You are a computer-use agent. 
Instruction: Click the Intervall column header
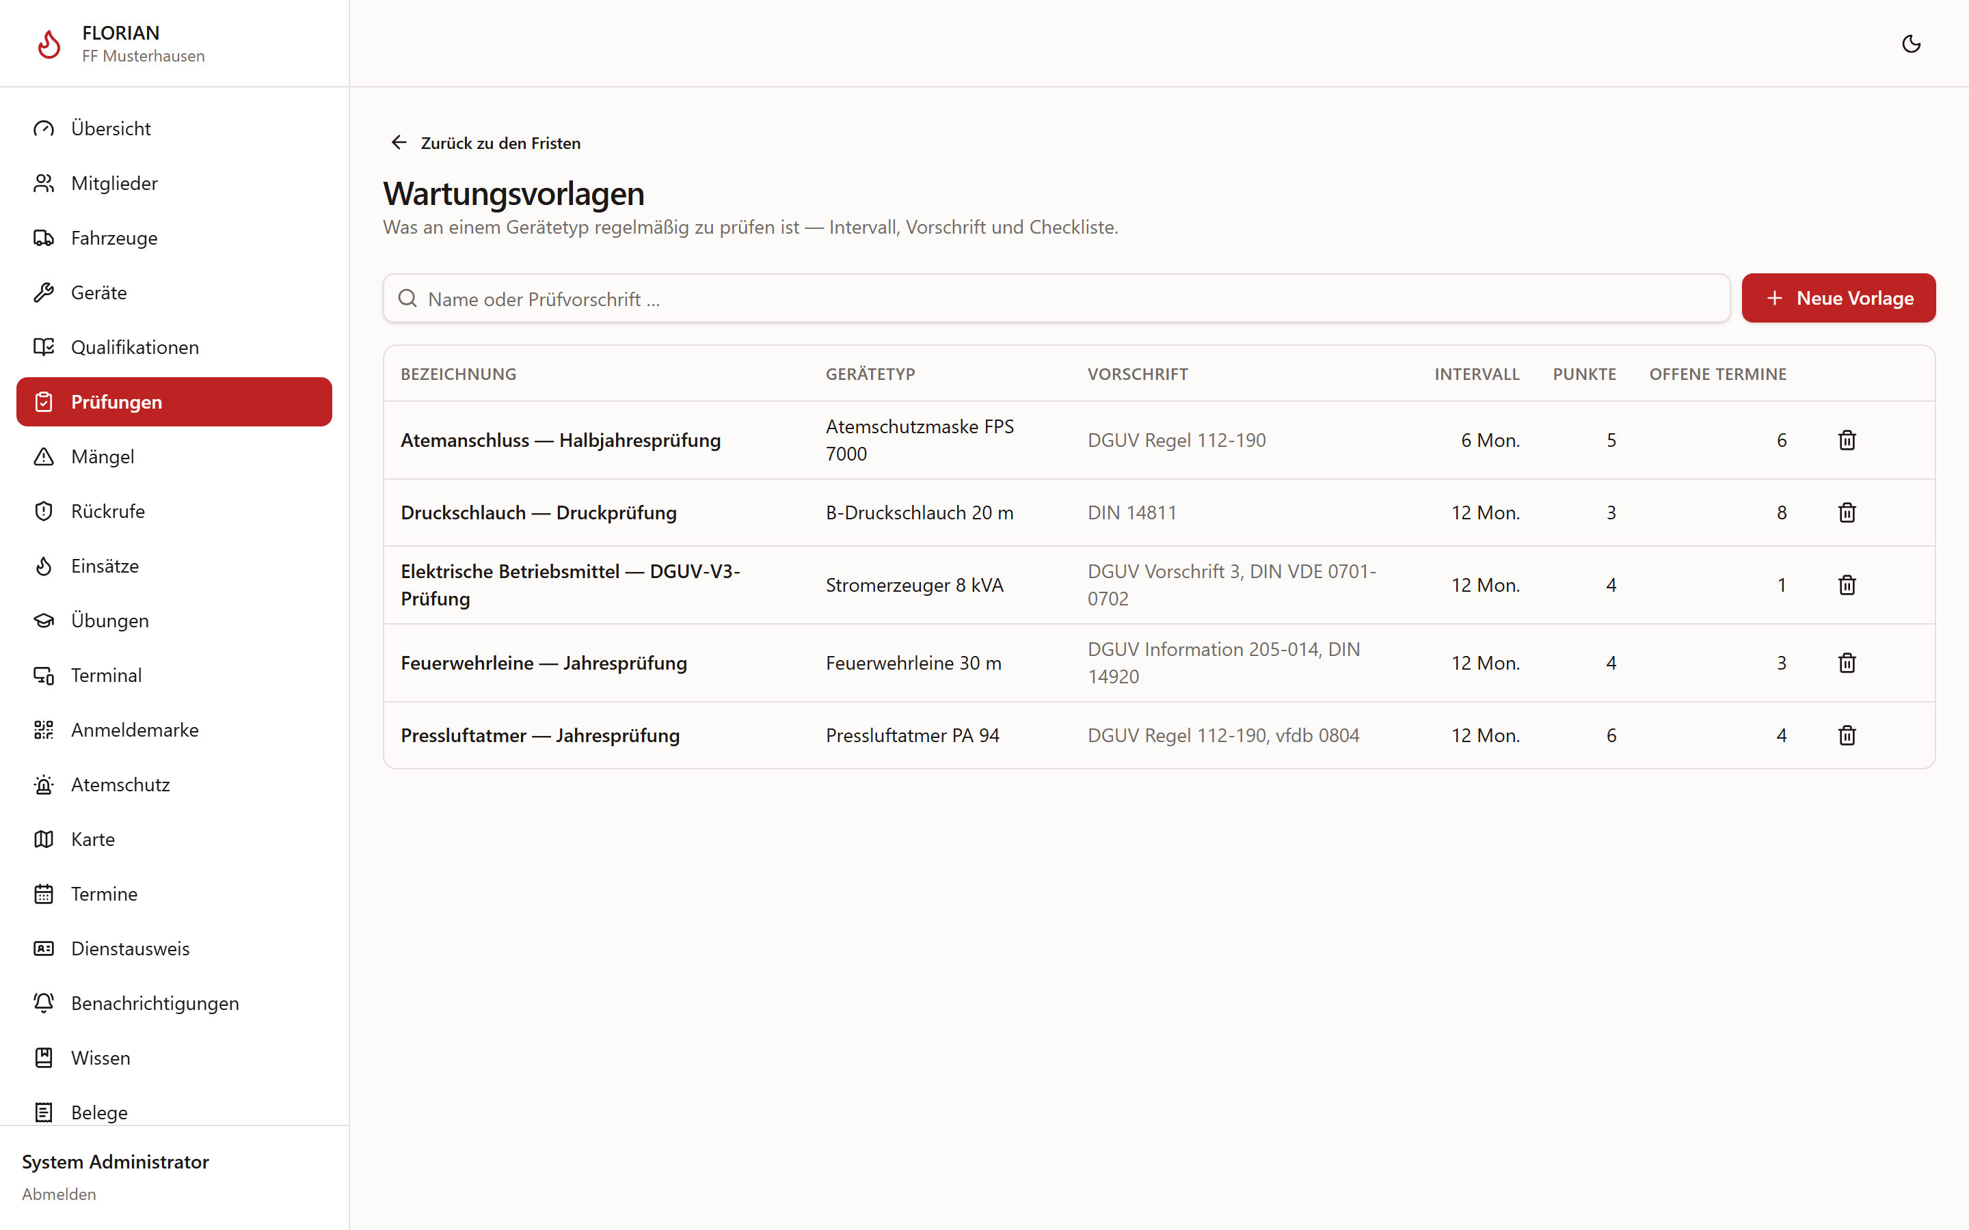pyautogui.click(x=1477, y=374)
